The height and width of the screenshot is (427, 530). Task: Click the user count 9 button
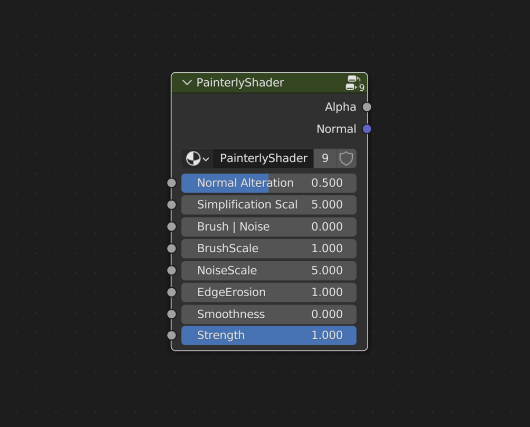[325, 158]
